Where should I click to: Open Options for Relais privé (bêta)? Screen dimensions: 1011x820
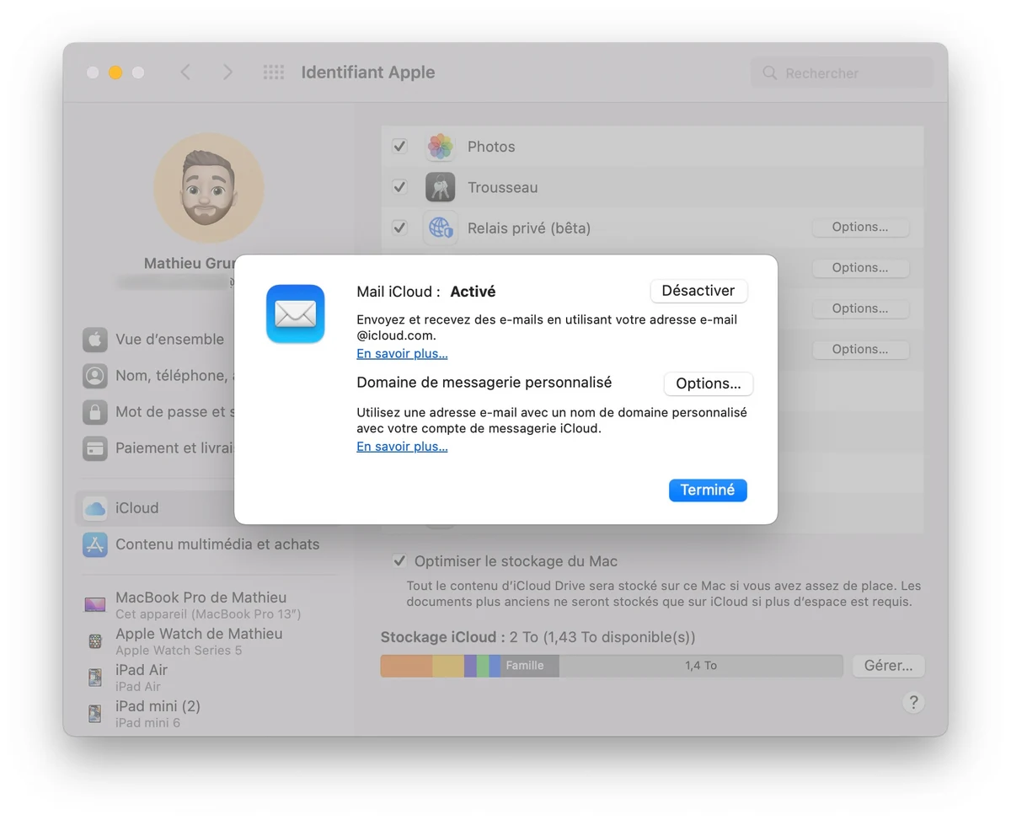[x=860, y=227]
